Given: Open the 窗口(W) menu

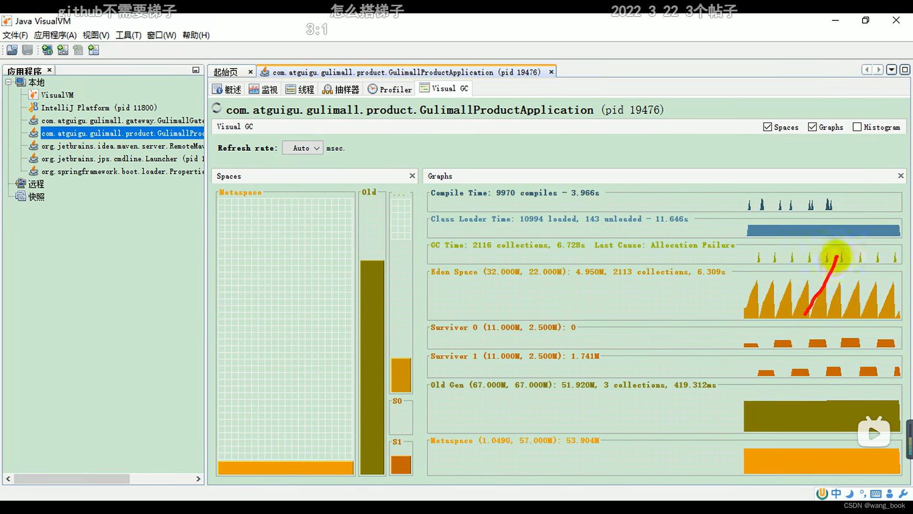Looking at the screenshot, I should (x=162, y=35).
